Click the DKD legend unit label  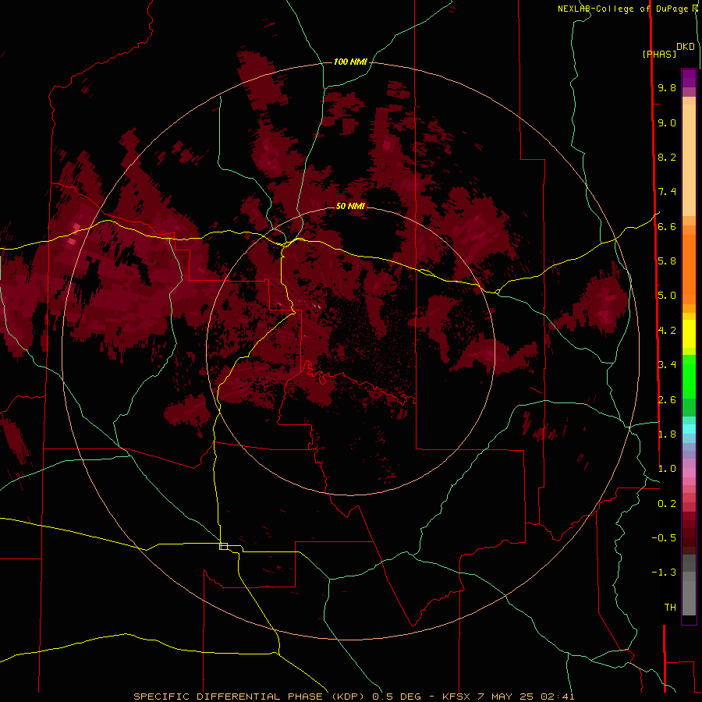[x=686, y=47]
